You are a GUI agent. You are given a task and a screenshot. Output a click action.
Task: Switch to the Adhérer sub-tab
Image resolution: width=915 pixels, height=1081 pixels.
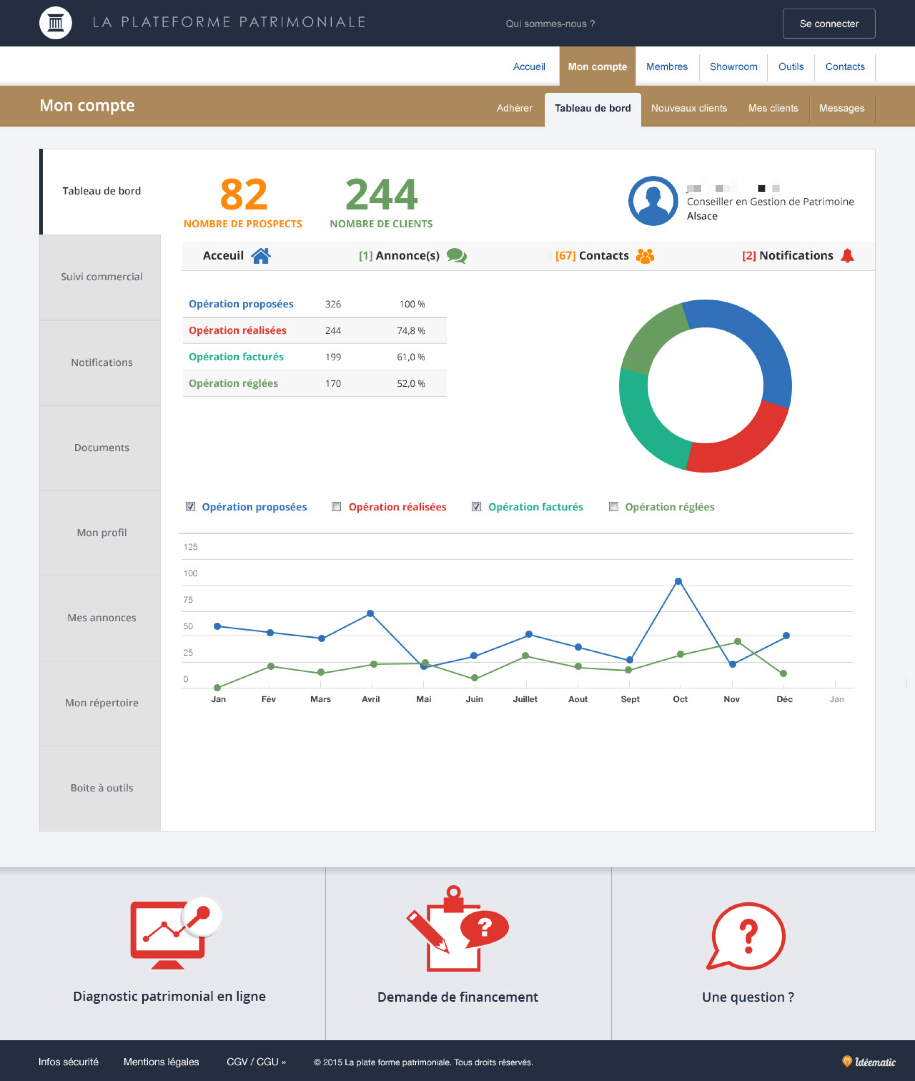pyautogui.click(x=514, y=108)
